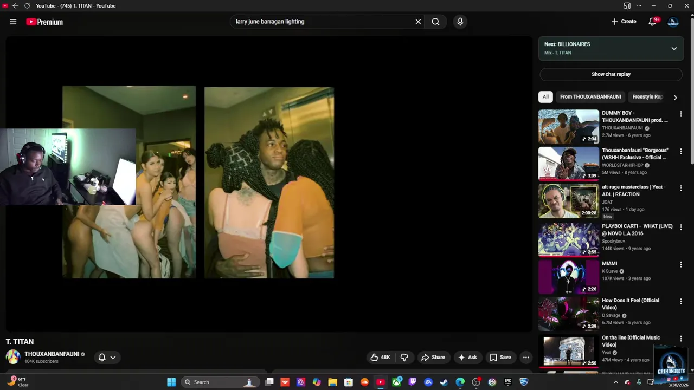Screen dimensions: 694x390
Task: Open Windows Start menu
Action: pos(171,382)
